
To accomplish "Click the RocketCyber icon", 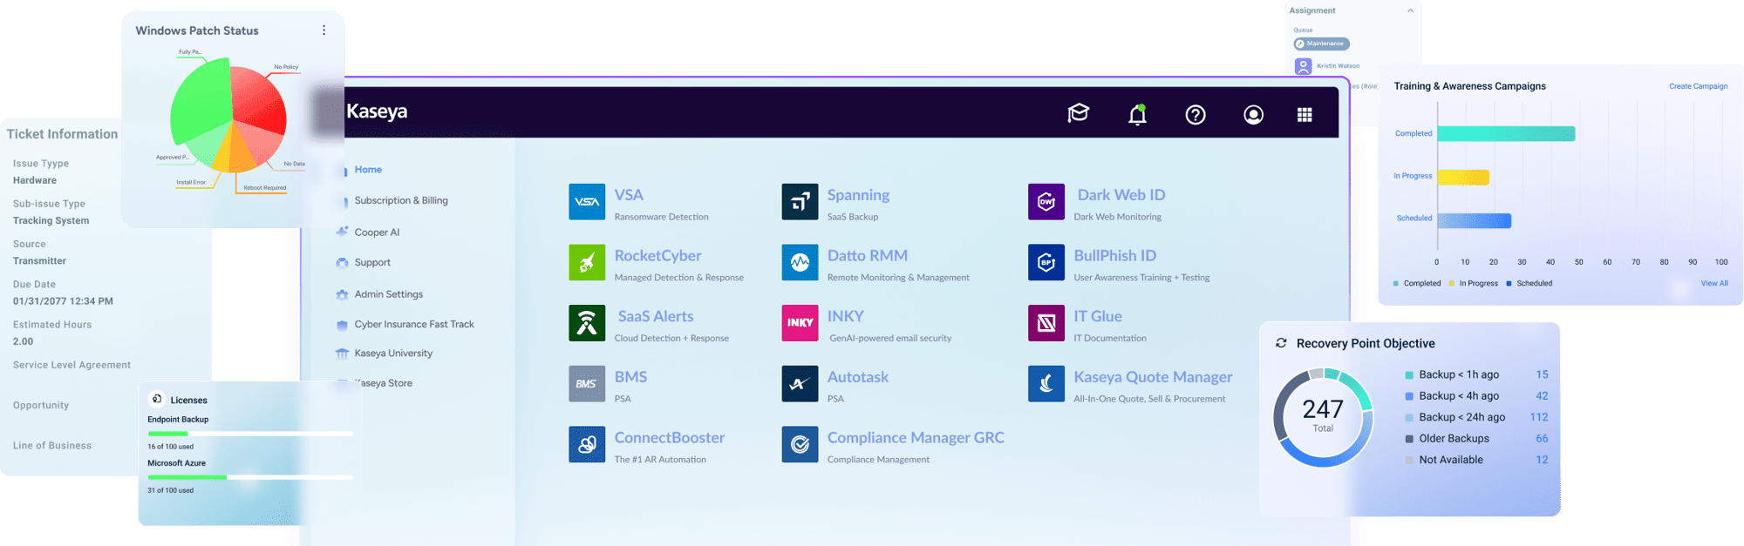I will [x=587, y=262].
